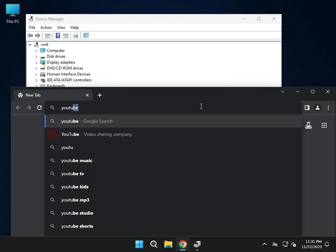Viewport: 336px width, 252px height.
Task: Select the New Tab tab in Chrome
Action: 53,95
